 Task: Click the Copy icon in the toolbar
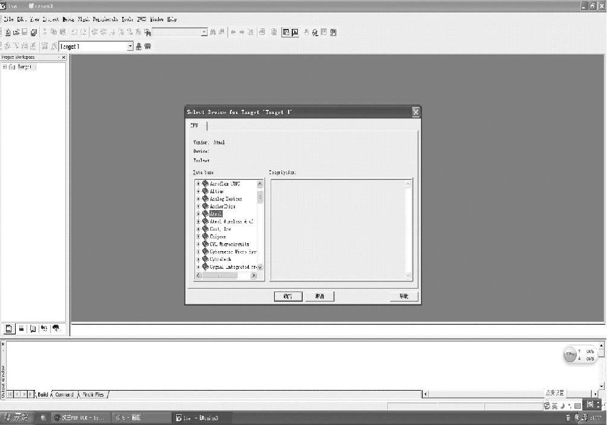[x=53, y=32]
